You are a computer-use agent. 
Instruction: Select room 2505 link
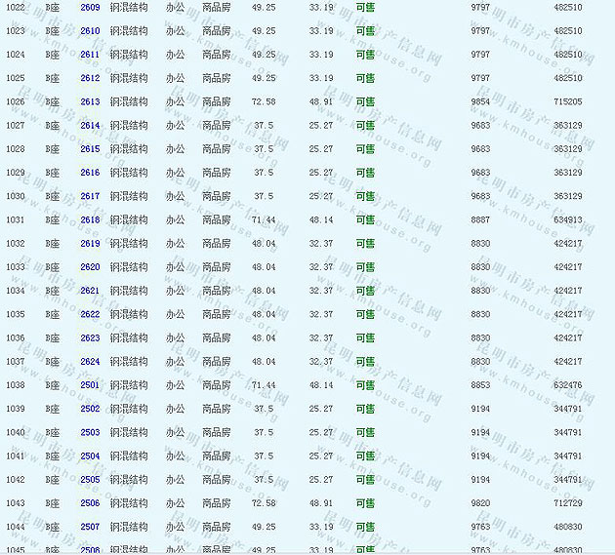tap(90, 480)
